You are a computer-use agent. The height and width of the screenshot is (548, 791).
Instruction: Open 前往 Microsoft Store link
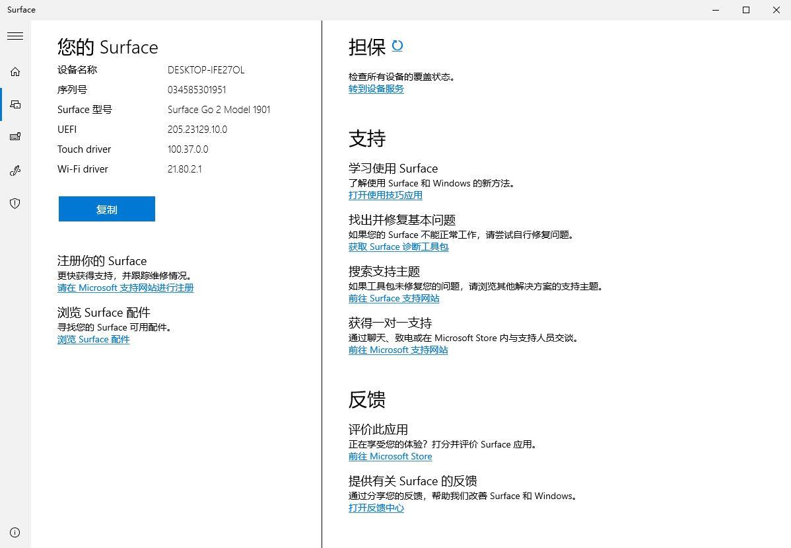coord(390,457)
